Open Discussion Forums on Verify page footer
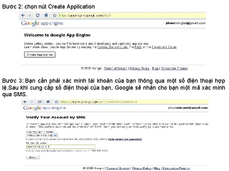 [176, 168]
